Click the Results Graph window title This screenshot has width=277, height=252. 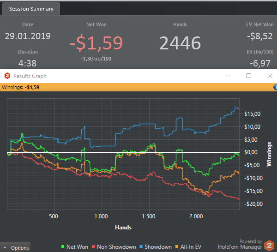point(30,76)
